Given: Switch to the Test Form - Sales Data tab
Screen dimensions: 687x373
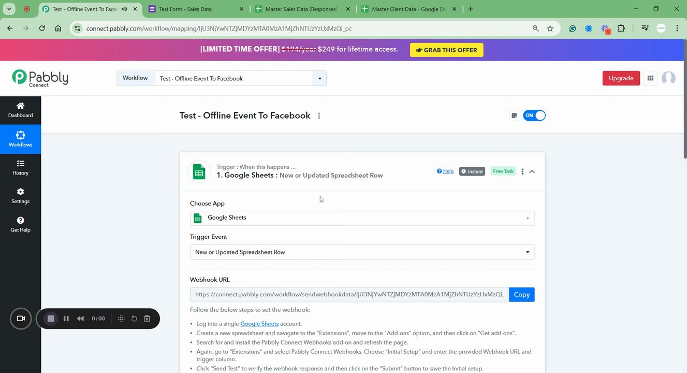Looking at the screenshot, I should pos(196,9).
